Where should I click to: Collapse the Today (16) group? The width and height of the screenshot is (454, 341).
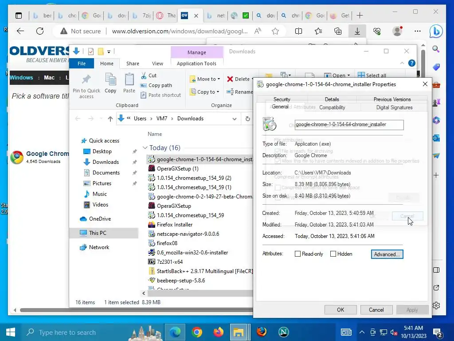[145, 147]
